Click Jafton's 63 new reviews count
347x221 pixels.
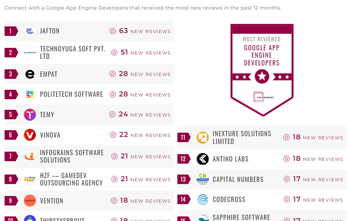tap(123, 31)
